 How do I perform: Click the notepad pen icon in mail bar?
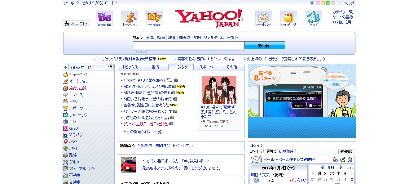pyautogui.click(x=343, y=160)
